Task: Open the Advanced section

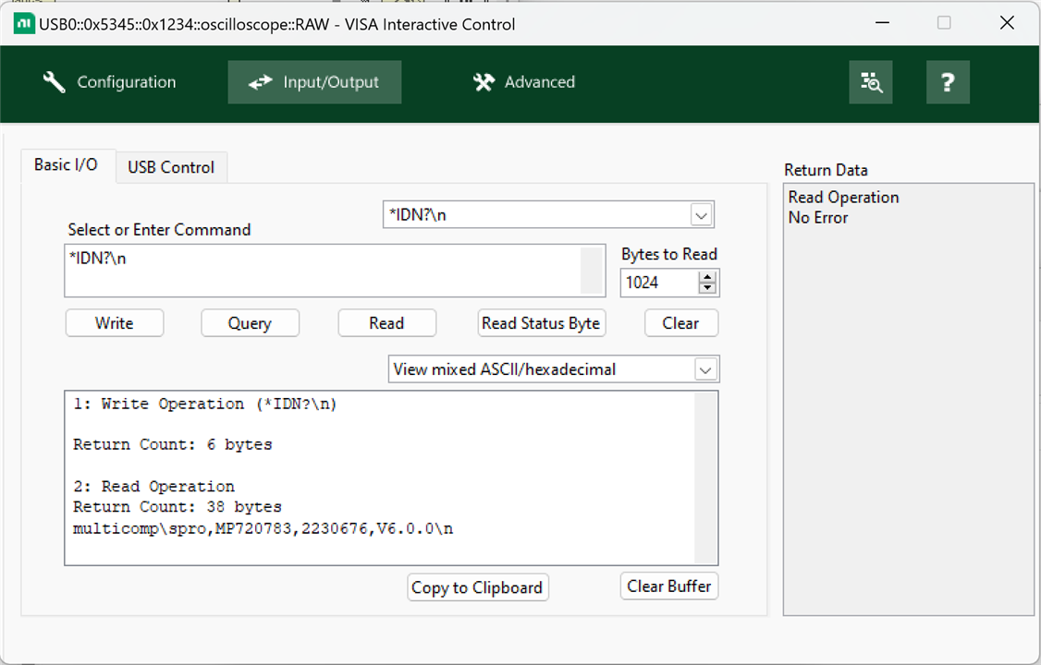Action: click(523, 82)
